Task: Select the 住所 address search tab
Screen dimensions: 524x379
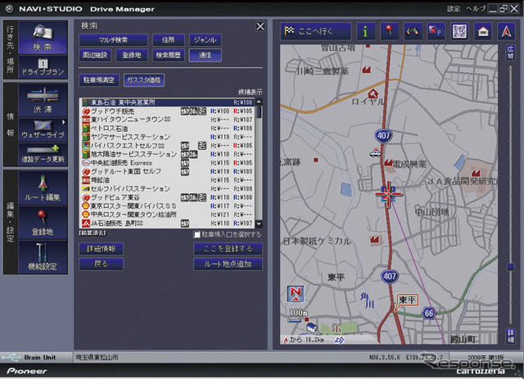Action: 169,40
